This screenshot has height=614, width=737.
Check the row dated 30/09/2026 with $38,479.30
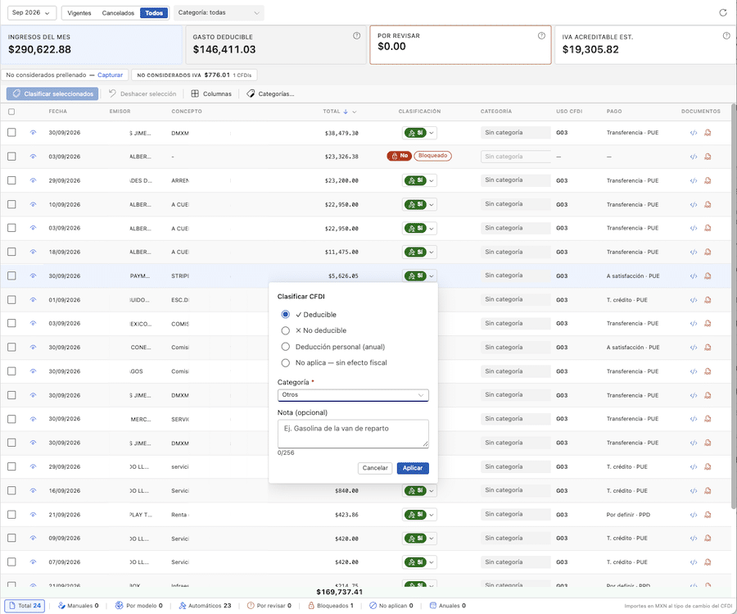tap(11, 133)
